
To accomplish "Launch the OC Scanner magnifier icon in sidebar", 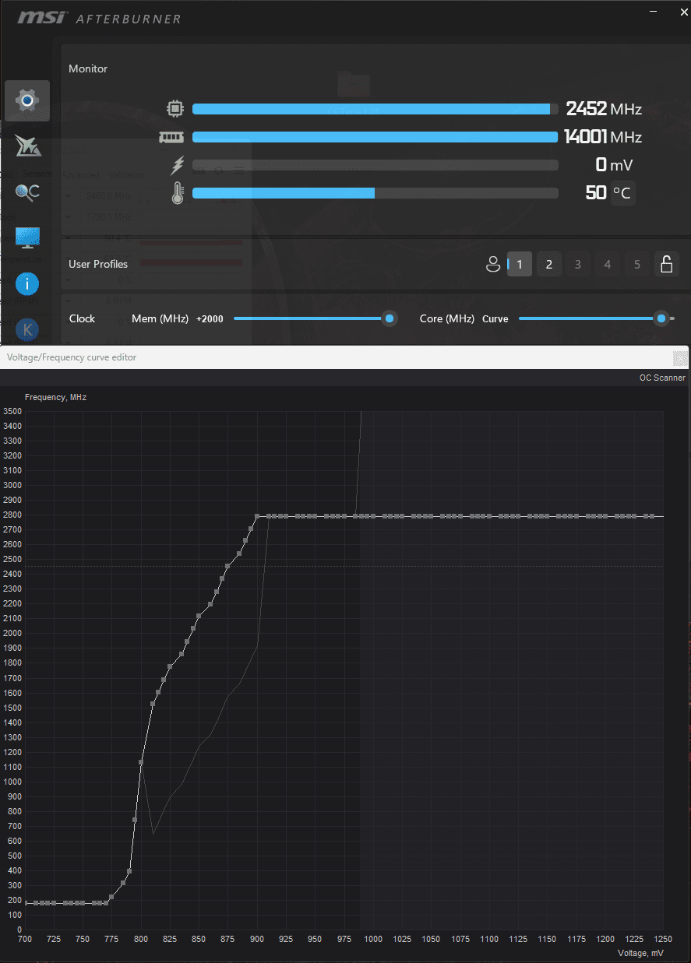I will coord(27,192).
